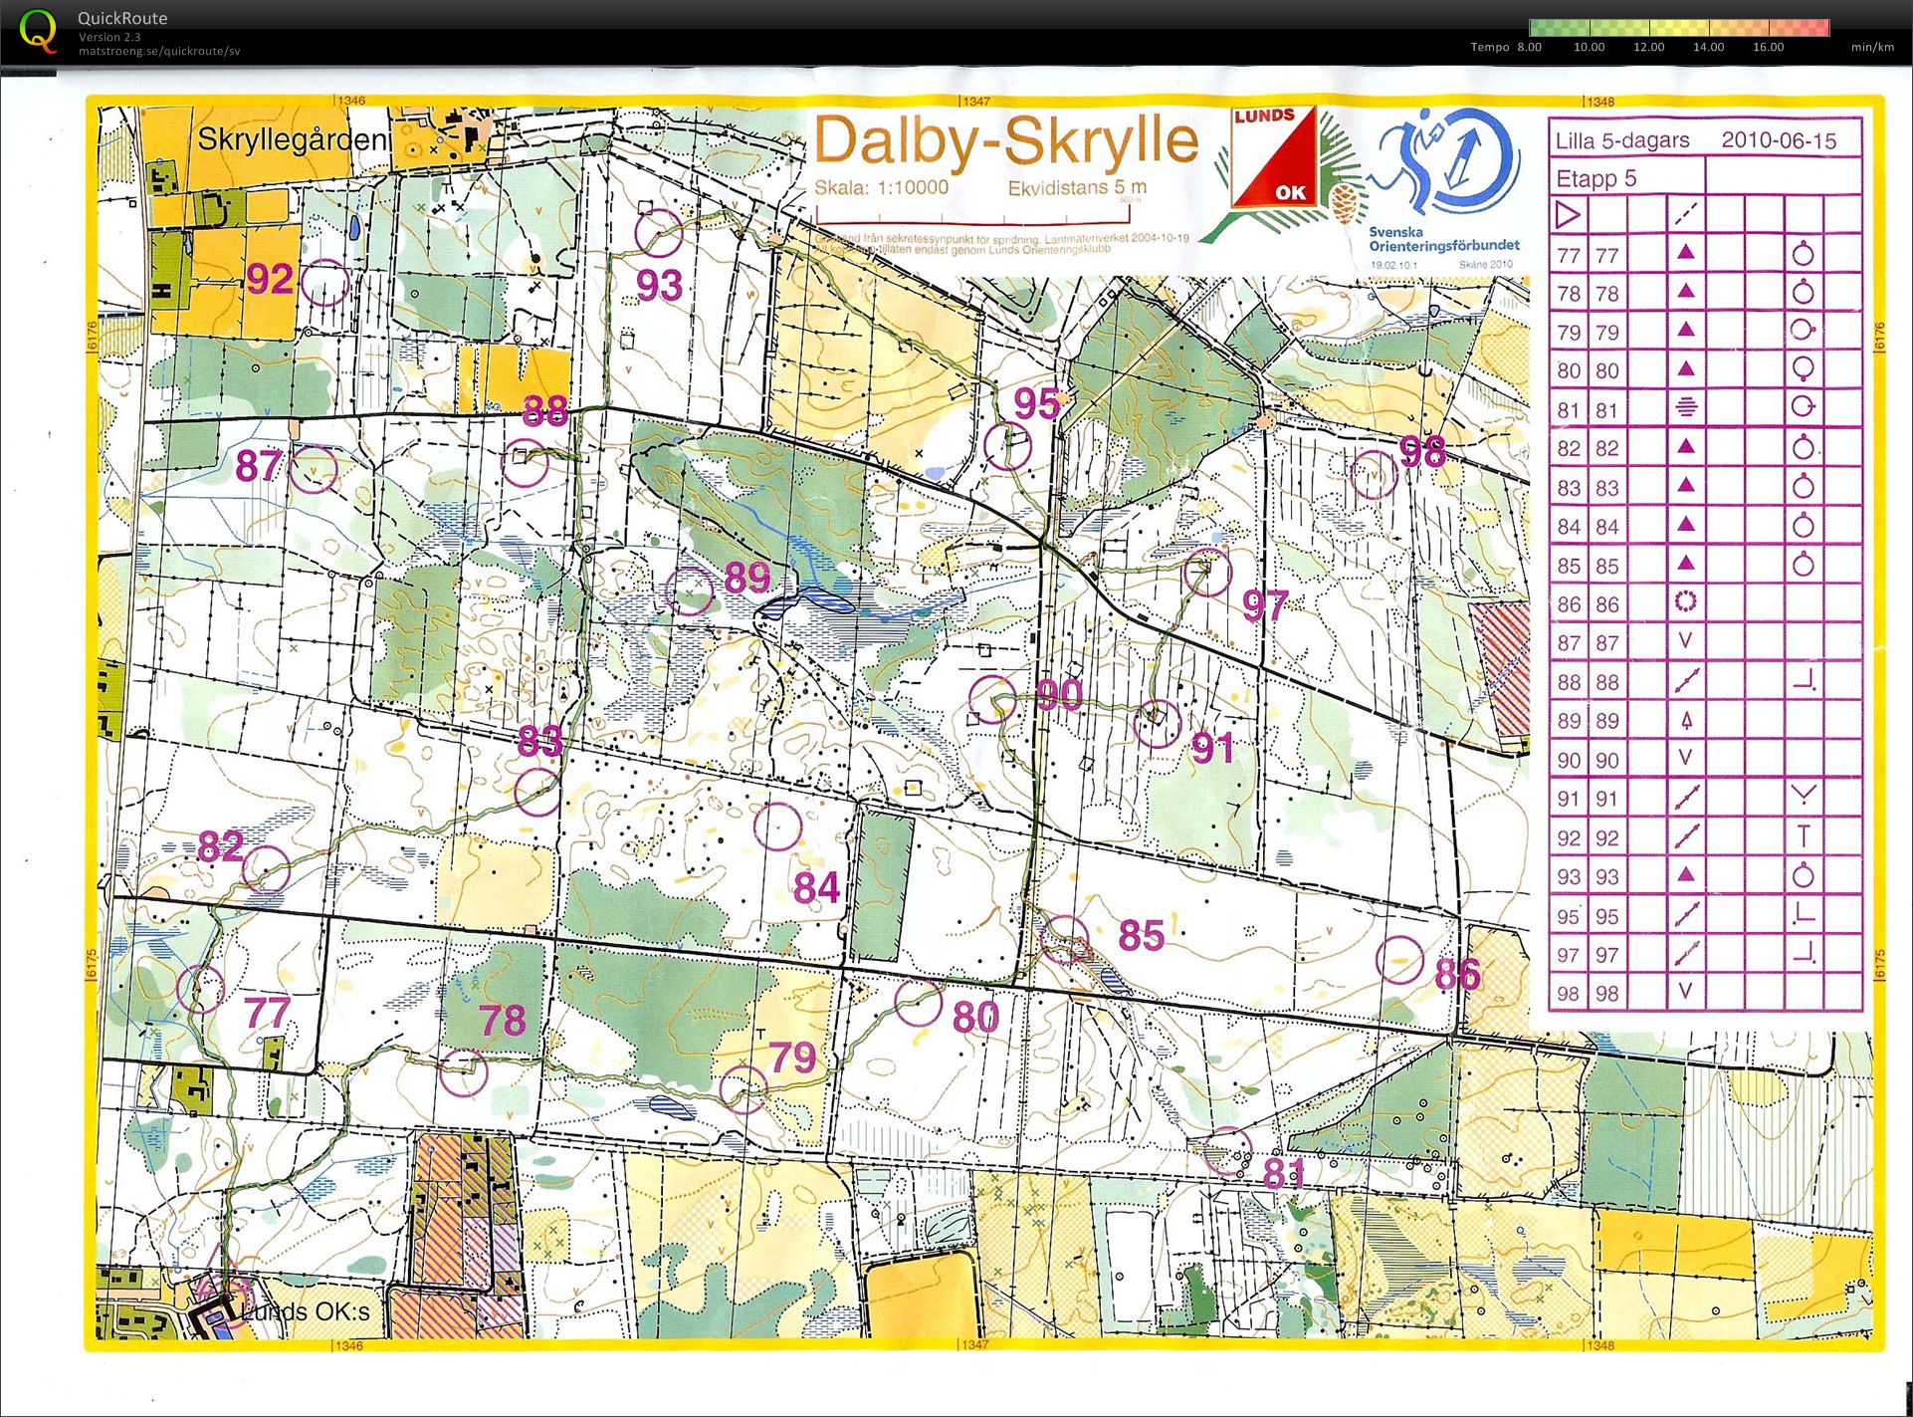
Task: Click the dotted ring symbol in row 86
Action: [x=1685, y=602]
